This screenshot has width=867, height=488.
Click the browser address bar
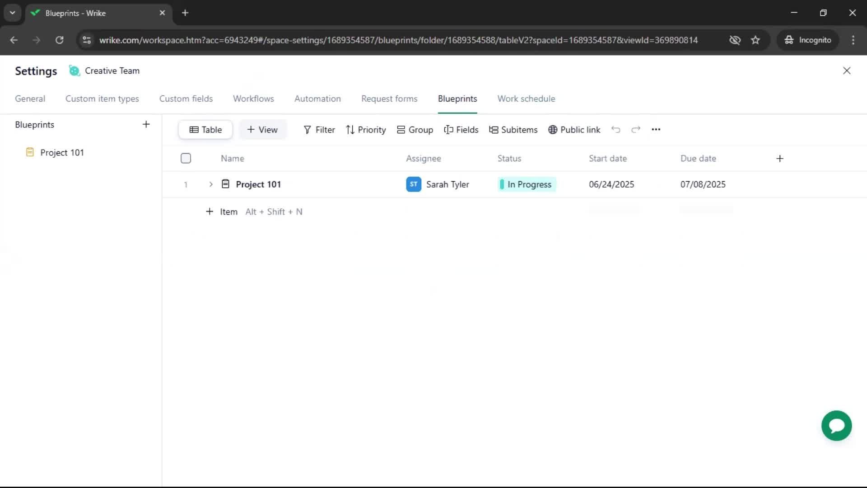[x=398, y=40]
